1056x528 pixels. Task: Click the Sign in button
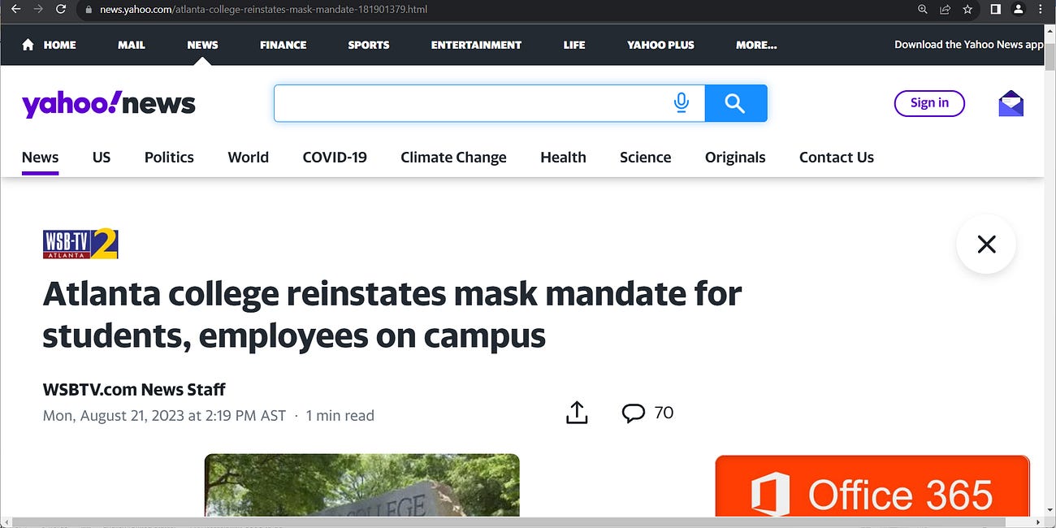point(929,103)
